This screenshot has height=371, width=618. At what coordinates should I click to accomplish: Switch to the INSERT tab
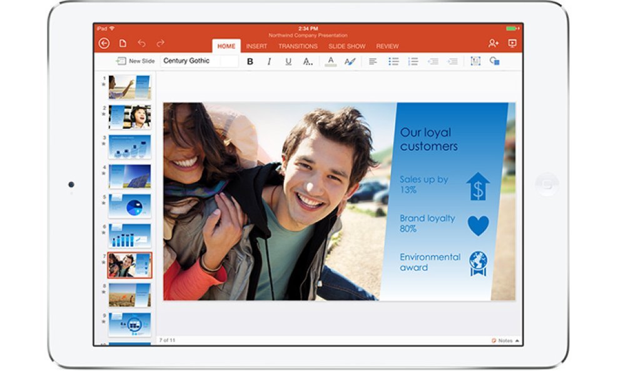256,46
